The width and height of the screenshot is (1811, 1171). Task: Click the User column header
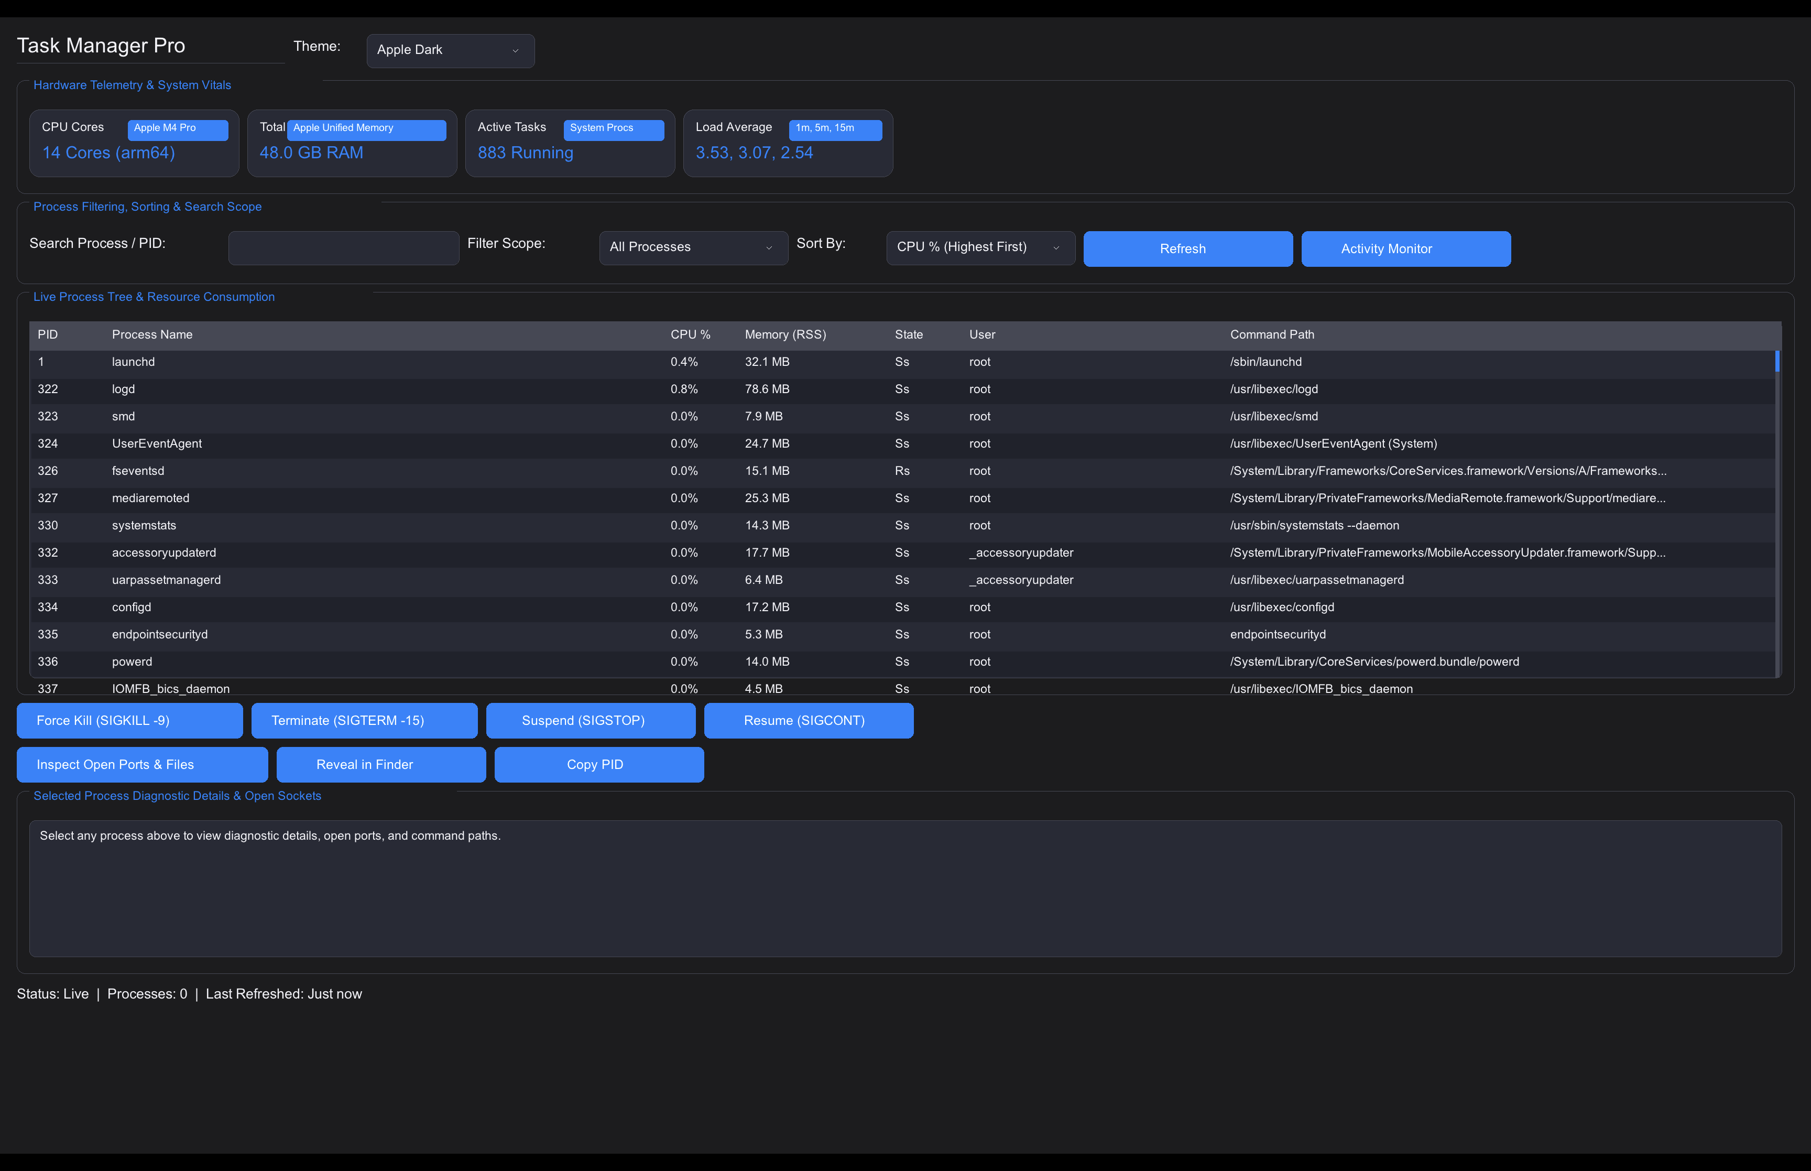coord(982,334)
